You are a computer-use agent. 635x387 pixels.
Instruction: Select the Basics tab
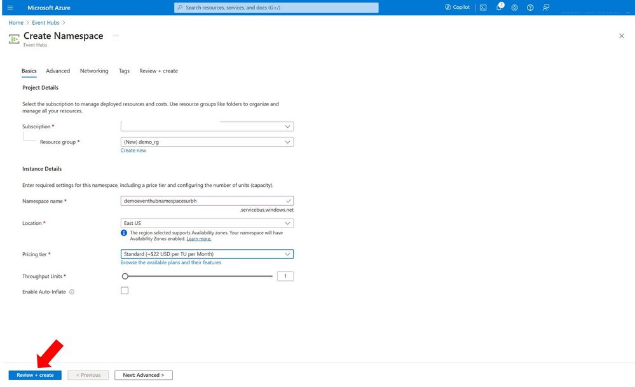29,71
